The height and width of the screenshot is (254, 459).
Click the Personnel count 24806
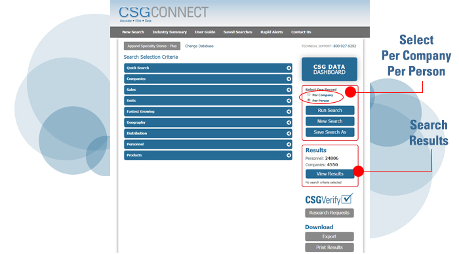pyautogui.click(x=332, y=158)
